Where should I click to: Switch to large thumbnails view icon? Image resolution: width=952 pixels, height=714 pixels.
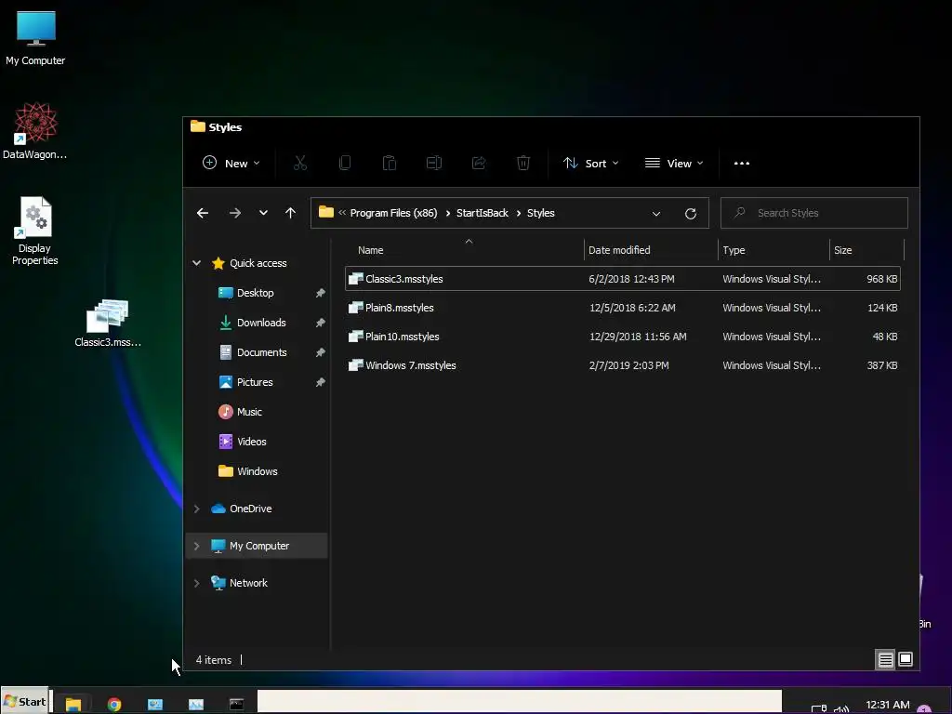pyautogui.click(x=905, y=659)
